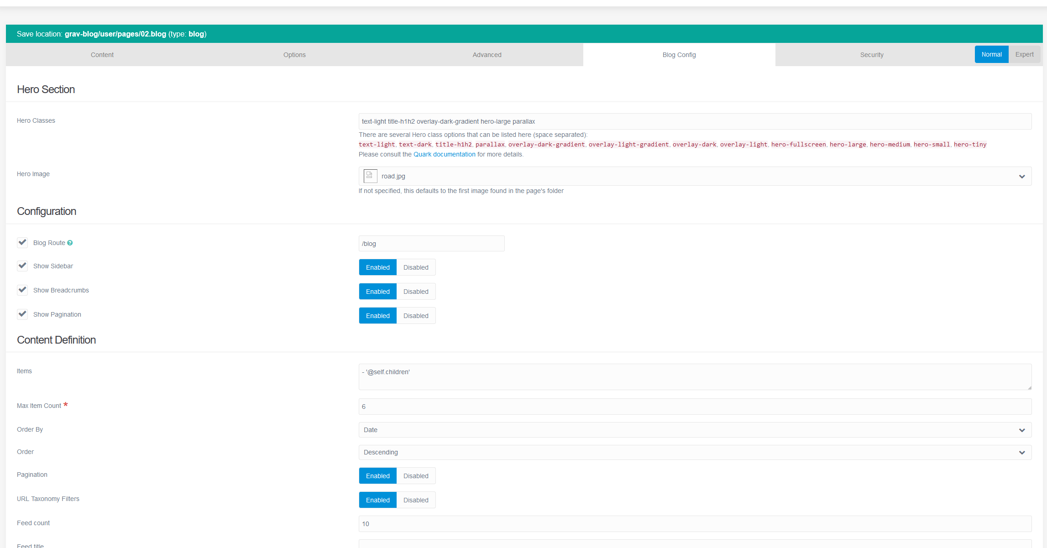Viewport: 1047px width, 548px height.
Task: Set Show Pagination to Enabled
Action: [378, 316]
